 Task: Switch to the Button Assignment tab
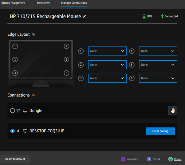click(x=13, y=3)
